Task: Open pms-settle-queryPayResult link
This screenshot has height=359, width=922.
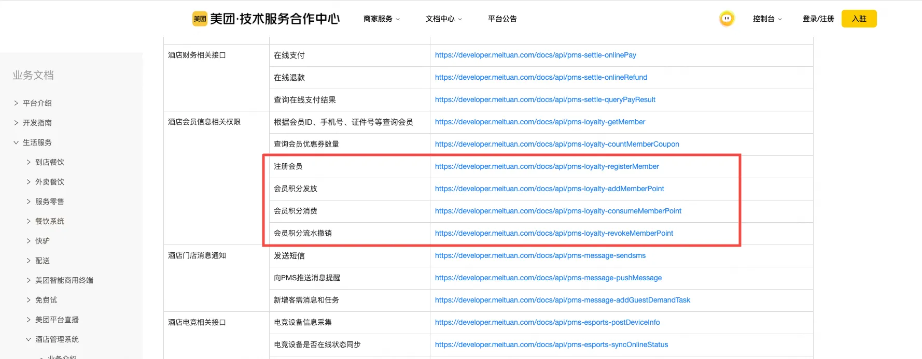Action: (545, 99)
